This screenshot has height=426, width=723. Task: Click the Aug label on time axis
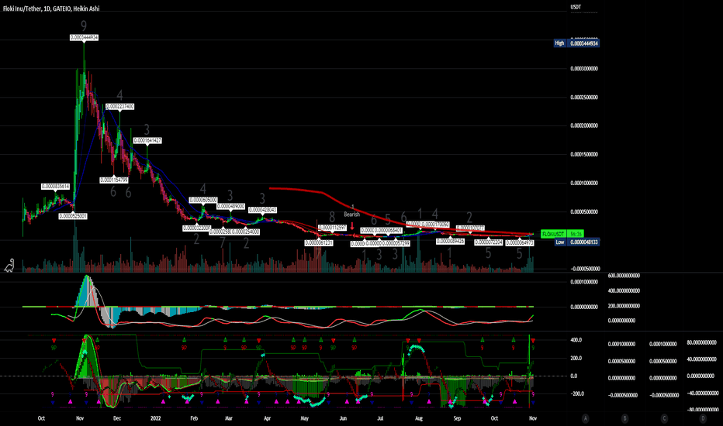pyautogui.click(x=419, y=418)
